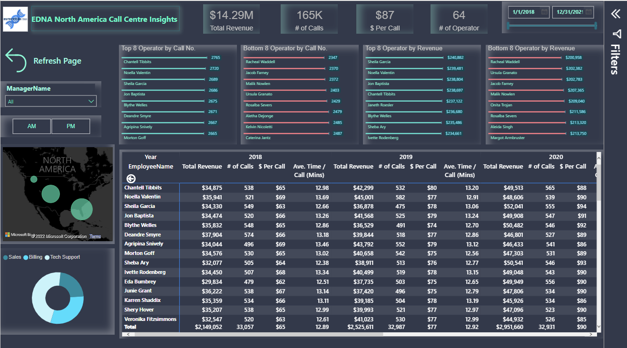Screen dimensions: 627x348
Task: Click the Filters funnel icon
Action: pos(617,34)
